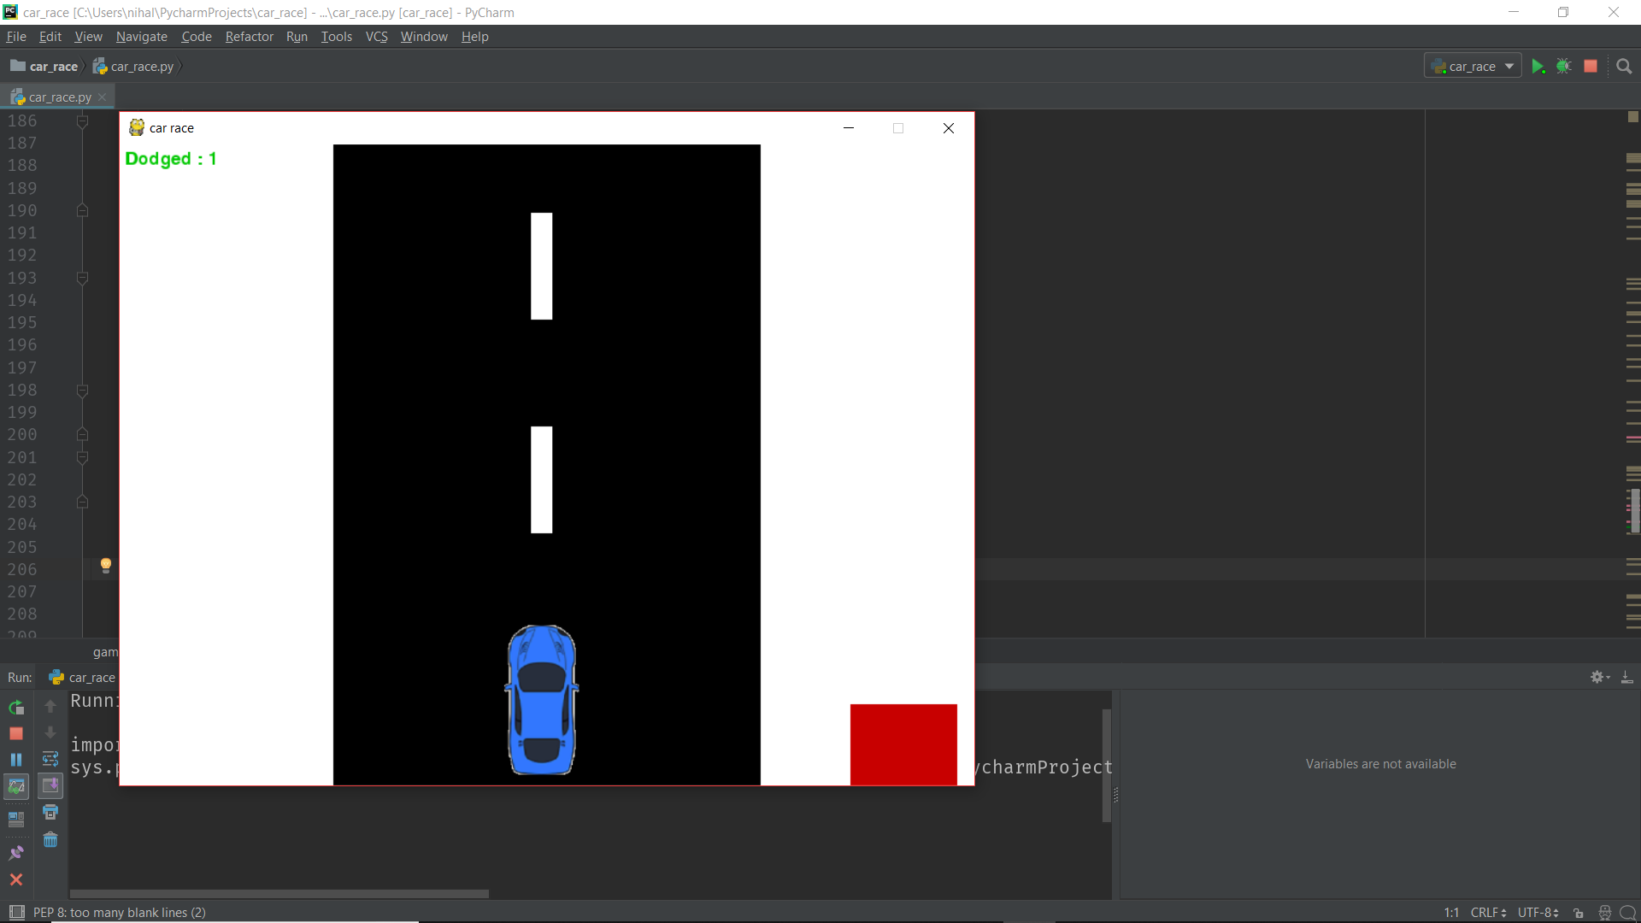Pause console output with pause icon
Viewport: 1641px width, 923px height.
(x=15, y=759)
